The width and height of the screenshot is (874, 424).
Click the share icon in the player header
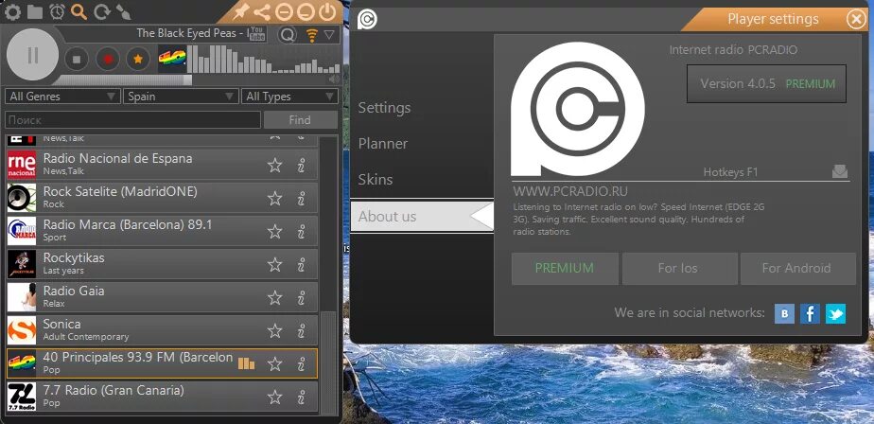[262, 11]
